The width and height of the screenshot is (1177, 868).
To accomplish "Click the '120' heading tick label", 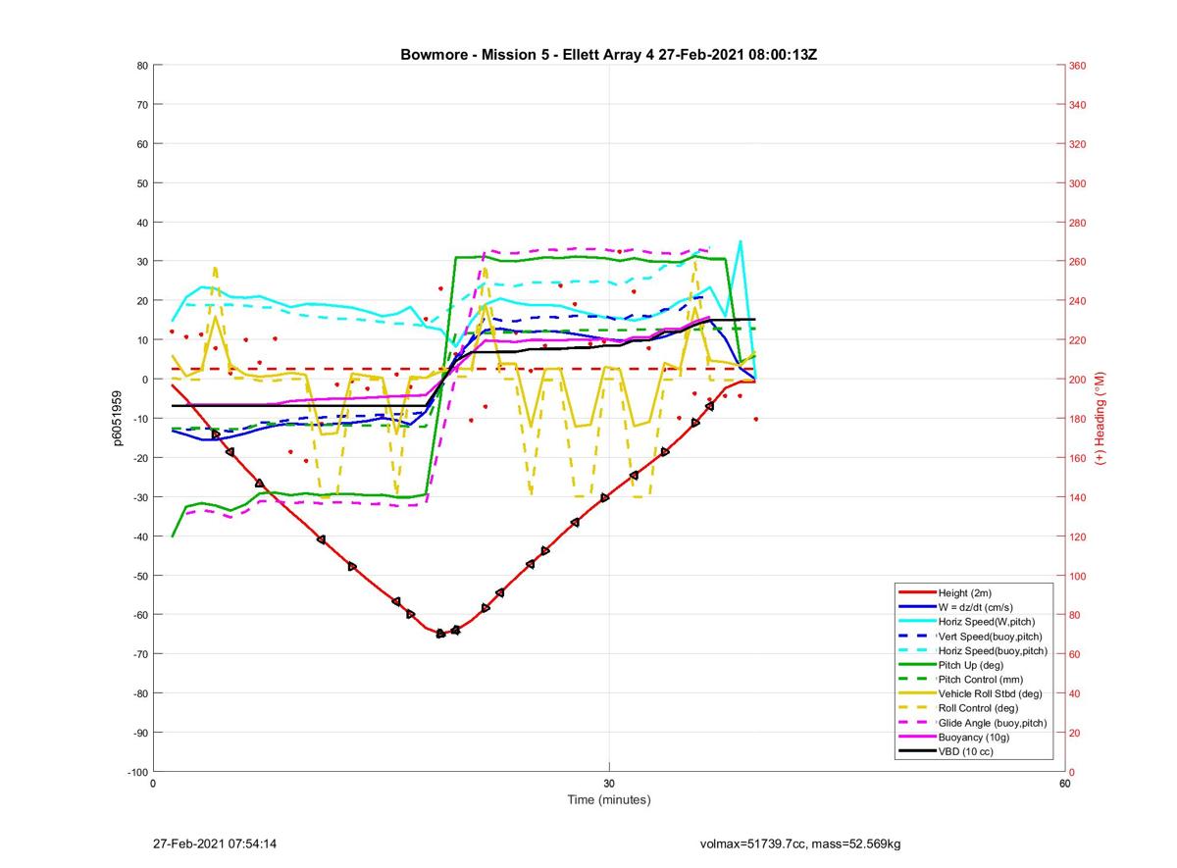I will coord(1078,536).
